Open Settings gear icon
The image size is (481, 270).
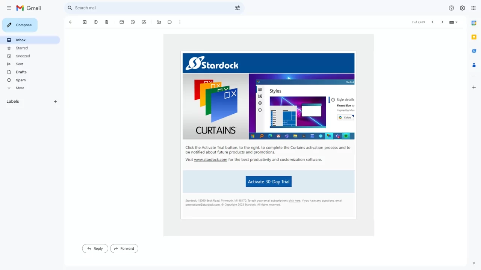[x=463, y=8]
